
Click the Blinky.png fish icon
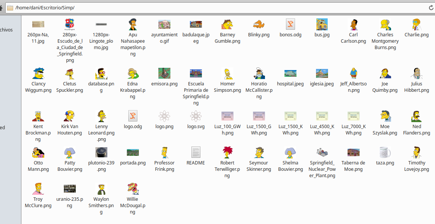(259, 24)
